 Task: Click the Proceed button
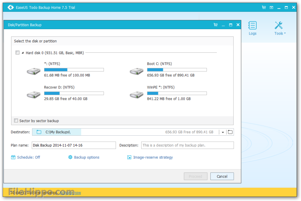point(195,176)
